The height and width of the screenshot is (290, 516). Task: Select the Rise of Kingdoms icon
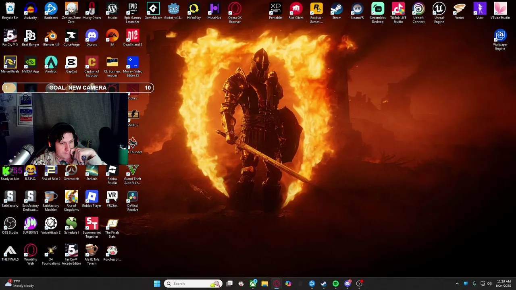click(71, 201)
